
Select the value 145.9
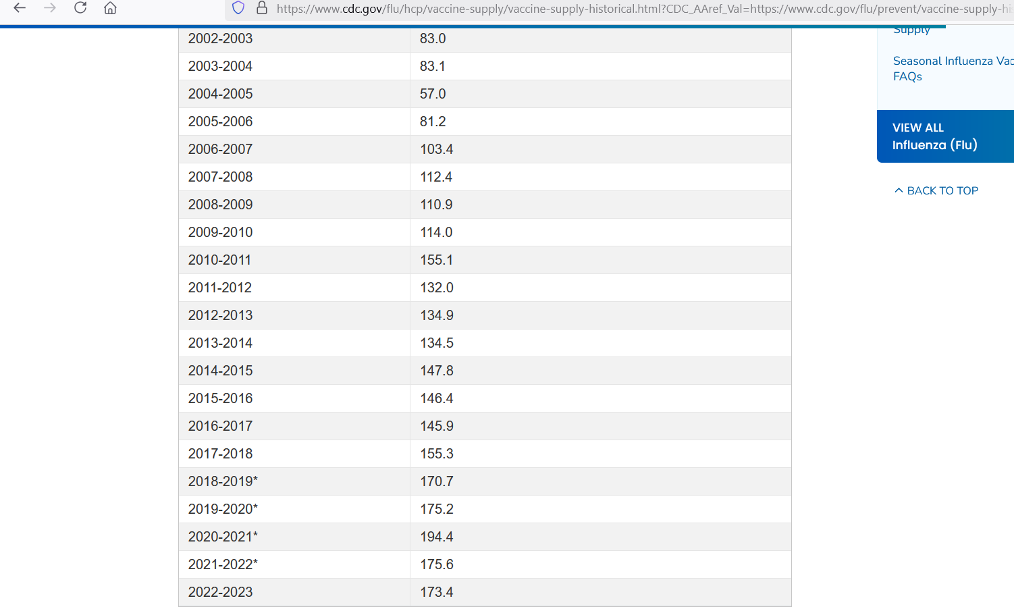coord(437,426)
